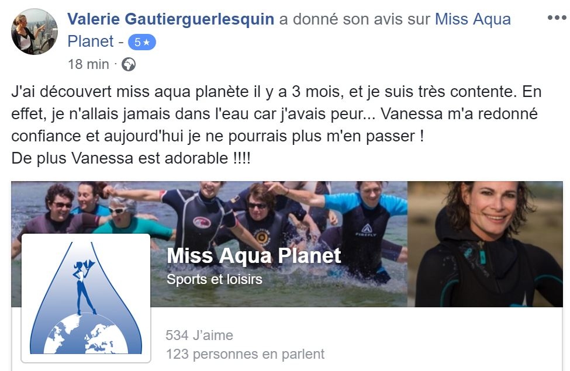Screen dimensions: 570x371
Task: Click the line De plus Vanessa est adorable
Action: [x=131, y=158]
